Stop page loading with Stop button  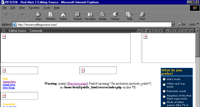pos(38,16)
